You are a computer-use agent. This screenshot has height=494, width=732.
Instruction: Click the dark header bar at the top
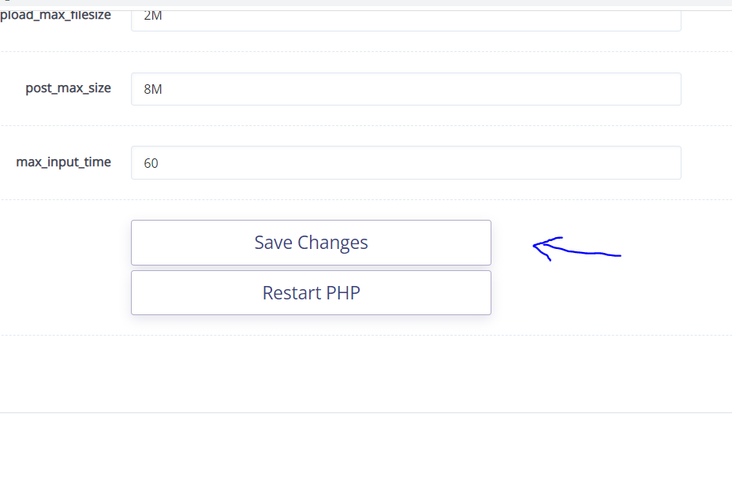point(366,3)
